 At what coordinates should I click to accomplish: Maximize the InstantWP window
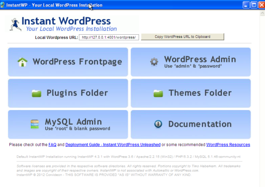tap(254, 5)
